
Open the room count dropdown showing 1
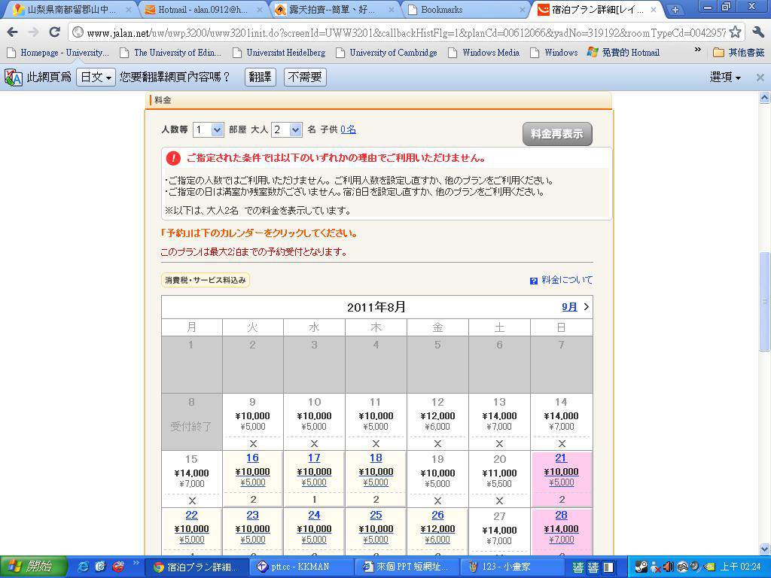[x=209, y=129]
